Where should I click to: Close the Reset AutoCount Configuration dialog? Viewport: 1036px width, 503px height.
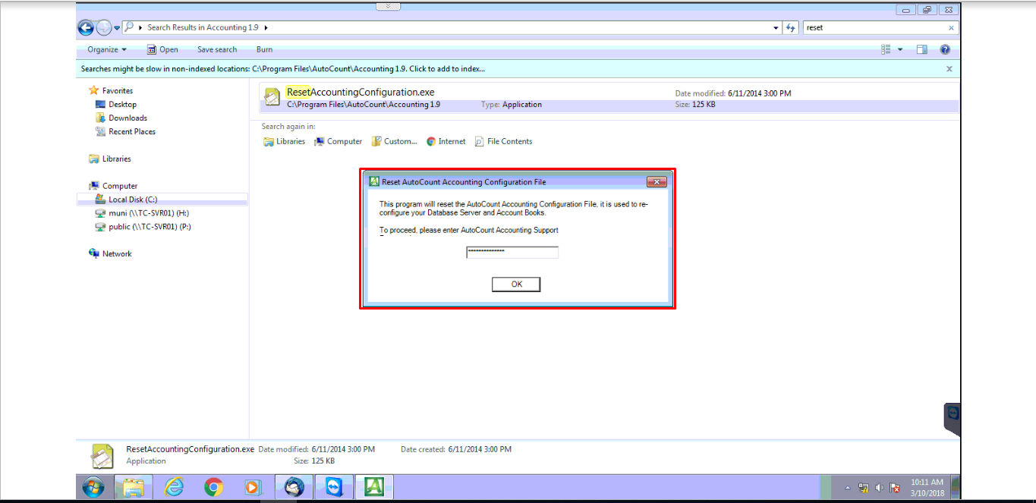point(657,182)
